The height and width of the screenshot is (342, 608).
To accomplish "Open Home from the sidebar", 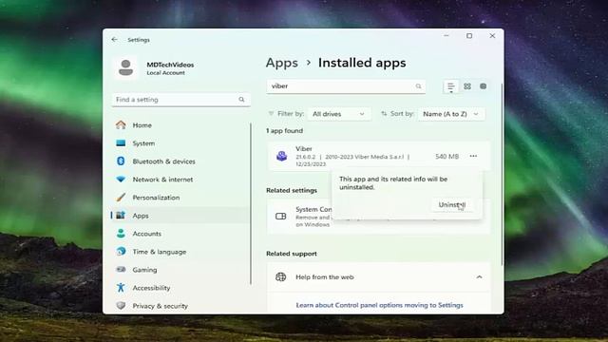I will (180, 125).
